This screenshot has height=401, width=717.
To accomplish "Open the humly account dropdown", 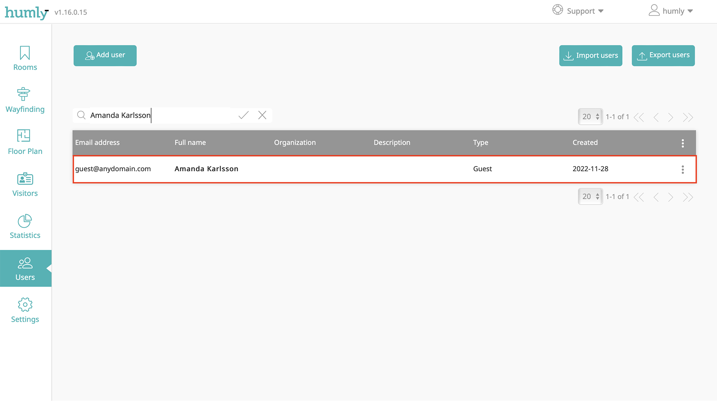I will 671,11.
